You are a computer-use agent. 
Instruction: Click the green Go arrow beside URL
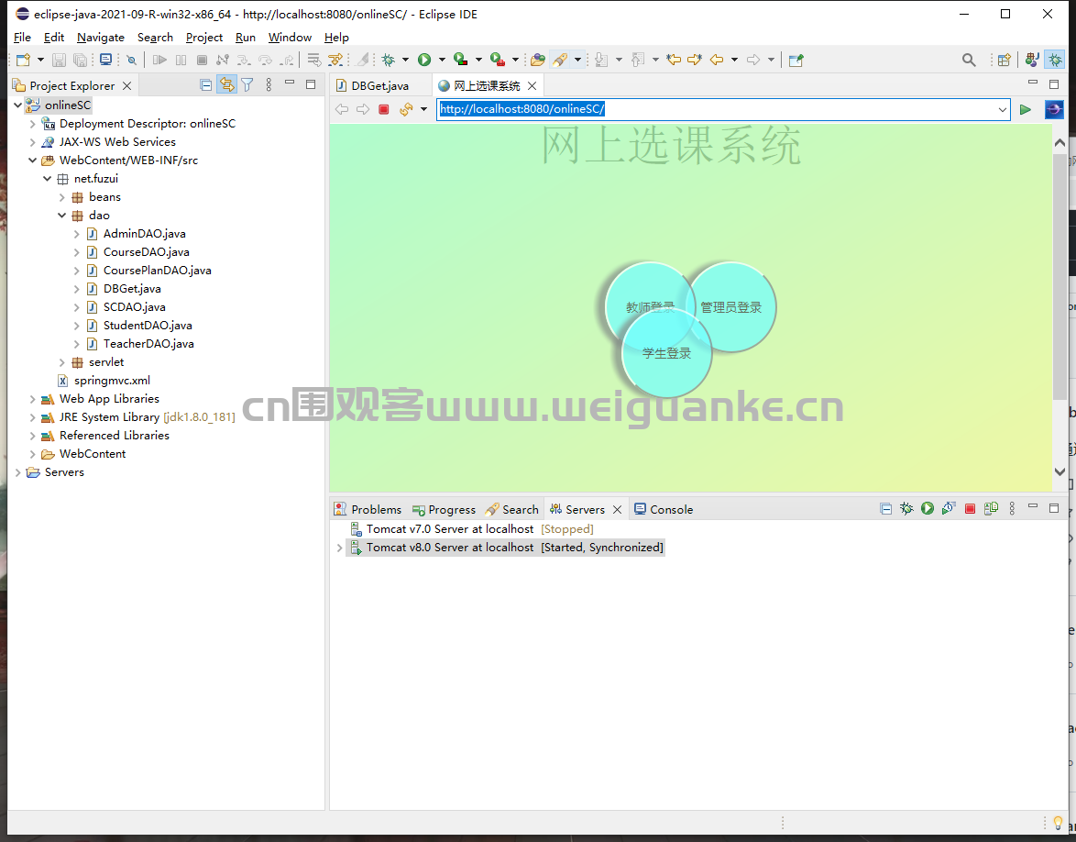point(1026,109)
